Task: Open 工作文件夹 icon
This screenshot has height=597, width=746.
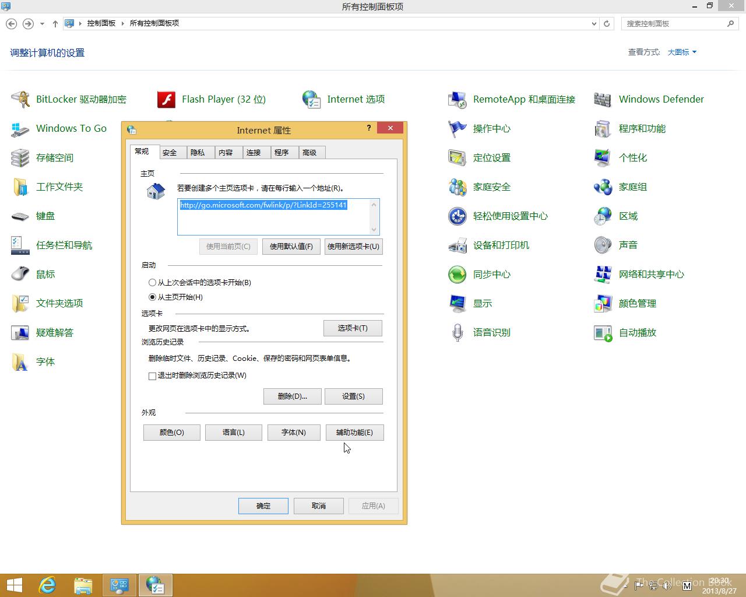Action: click(20, 187)
